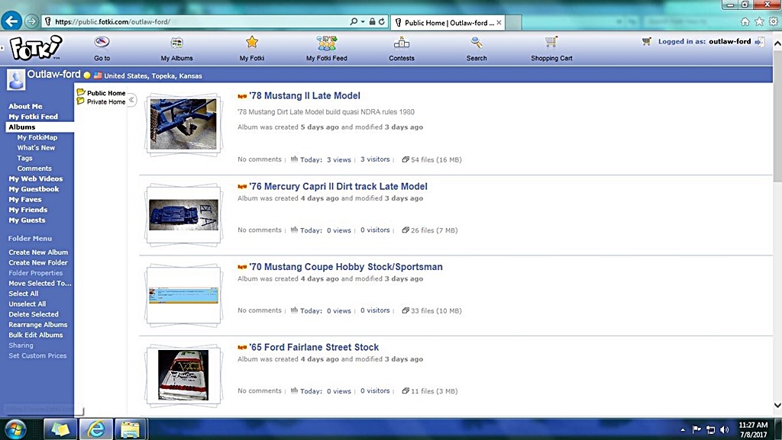
Task: Open '65 Ford Fairlane album thumbnail
Action: coord(183,374)
